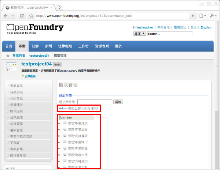Click the testteacher username link
Viewport: 220px width, 170px height.
[x=145, y=27]
